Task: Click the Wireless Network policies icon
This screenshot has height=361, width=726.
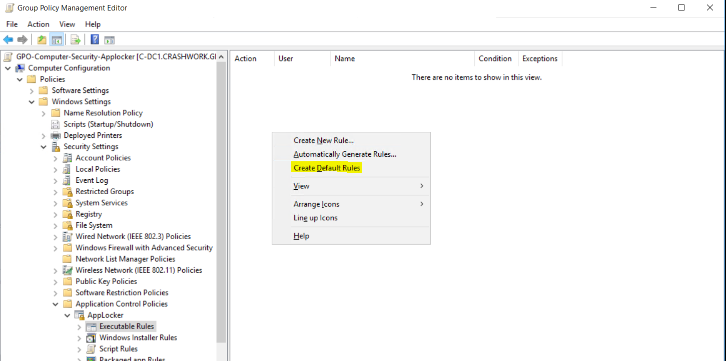Action: [68, 270]
